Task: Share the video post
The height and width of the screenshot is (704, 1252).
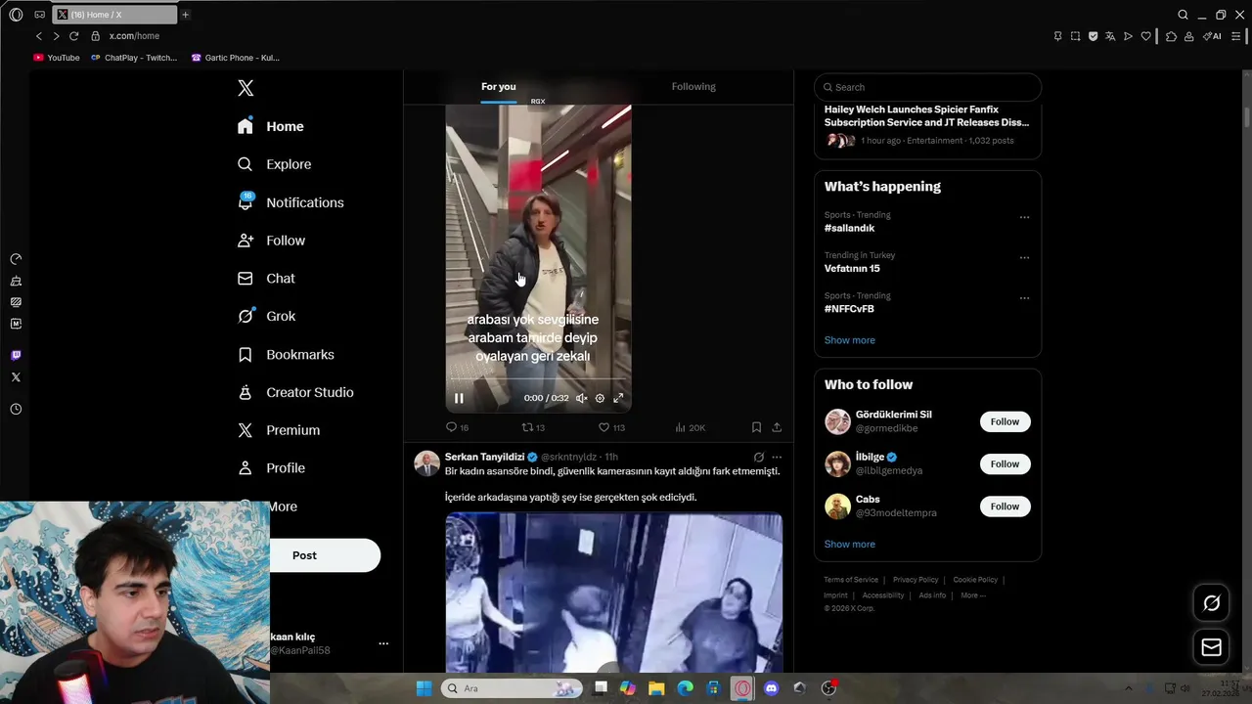Action: click(777, 427)
